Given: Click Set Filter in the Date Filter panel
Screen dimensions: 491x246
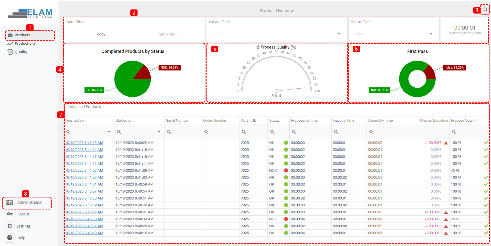Looking at the screenshot, I should (168, 34).
